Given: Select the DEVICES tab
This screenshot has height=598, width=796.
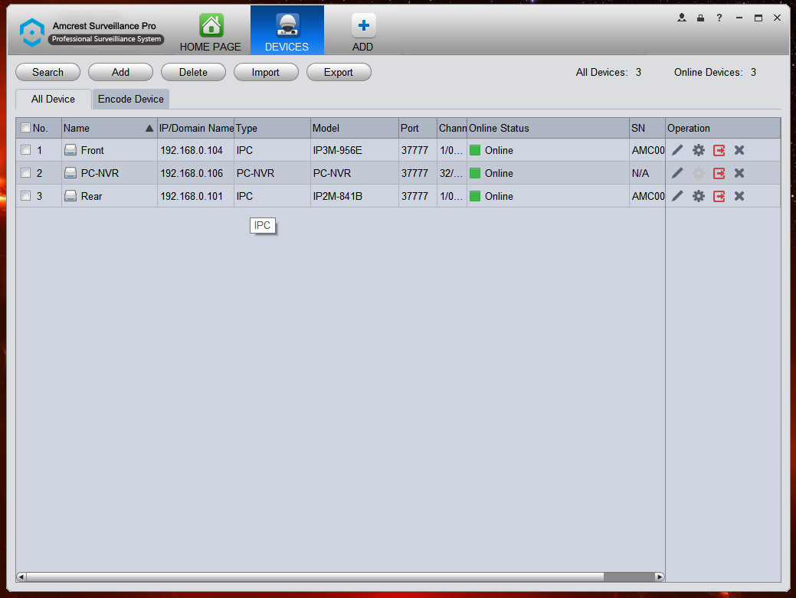Looking at the screenshot, I should 287,31.
